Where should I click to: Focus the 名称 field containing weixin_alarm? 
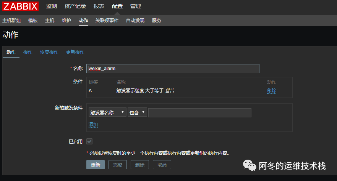tap(173, 69)
